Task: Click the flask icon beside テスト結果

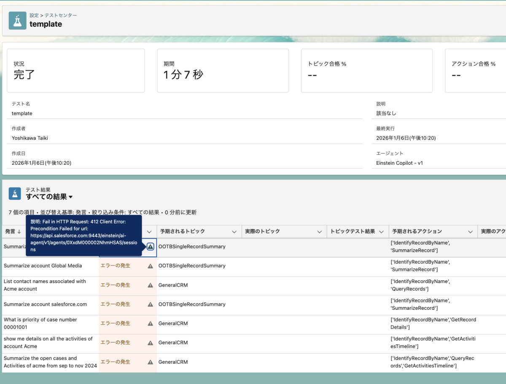Action: pos(15,193)
